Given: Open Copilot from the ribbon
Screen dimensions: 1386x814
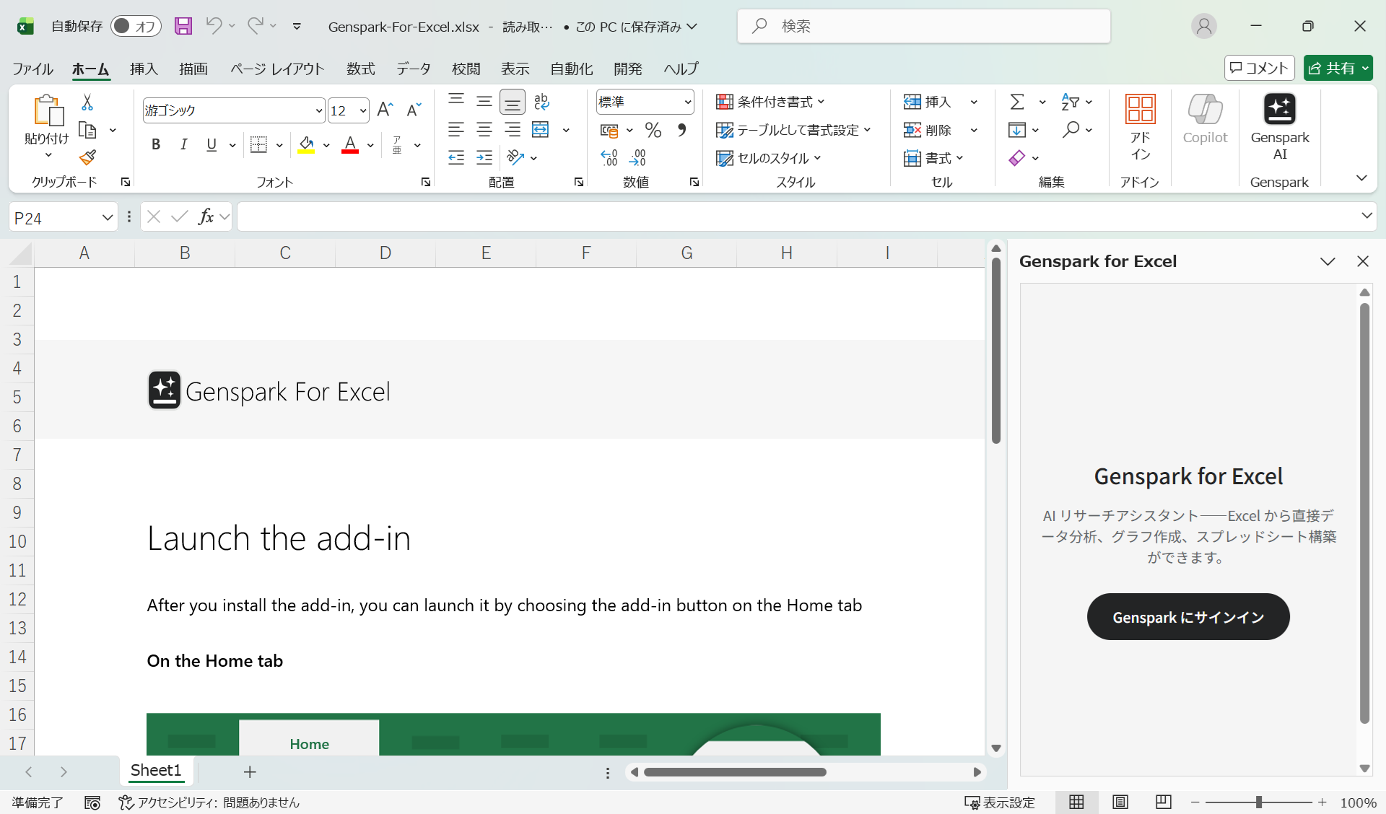Looking at the screenshot, I should 1203,123.
